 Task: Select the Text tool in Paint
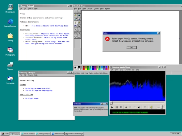[x=79, y=26]
